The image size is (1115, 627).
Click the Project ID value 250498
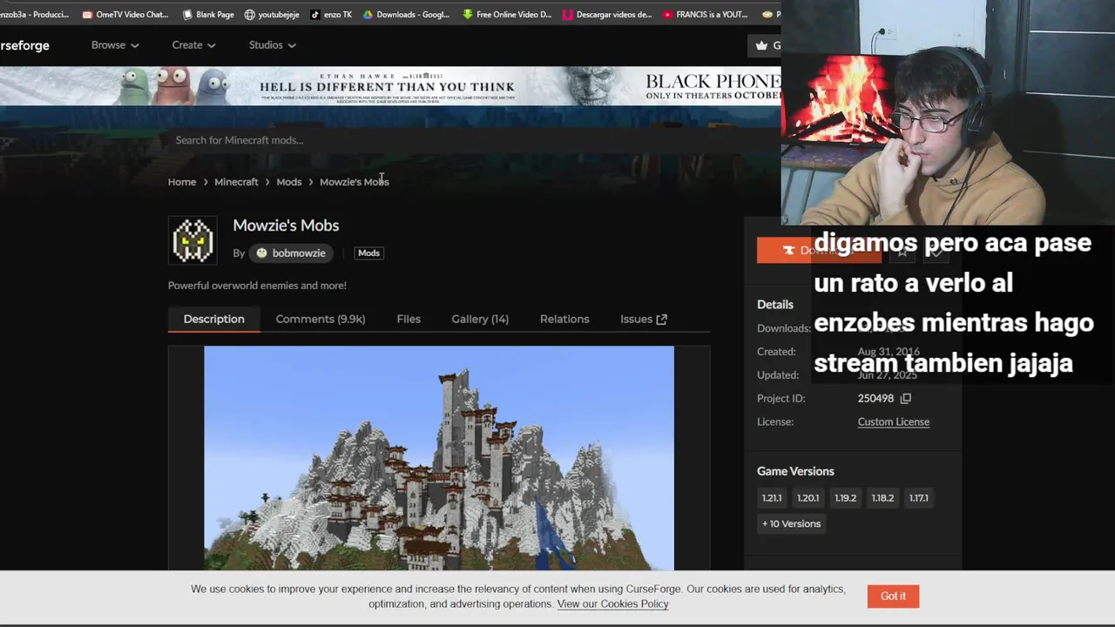tap(875, 399)
